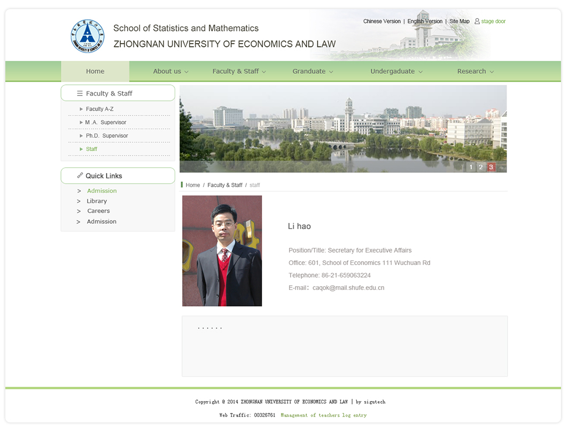Click the chain link icon beside Quick Links
Image resolution: width=569 pixels, height=431 pixels.
(80, 176)
